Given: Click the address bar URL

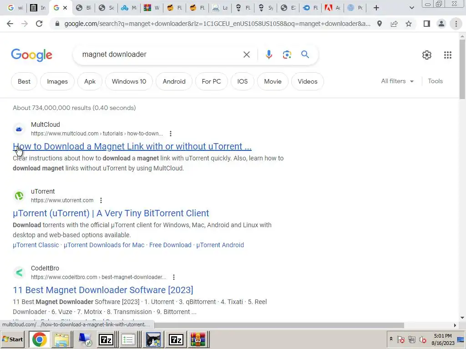Looking at the screenshot, I should (217, 24).
